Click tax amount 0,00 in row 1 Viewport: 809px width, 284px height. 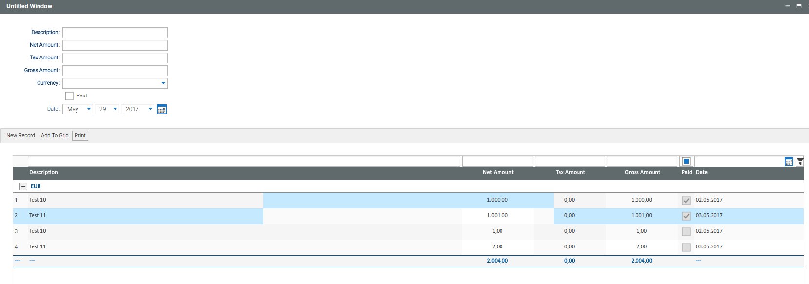[569, 200]
